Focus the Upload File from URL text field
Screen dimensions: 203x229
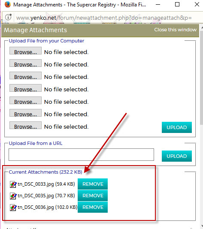(x=81, y=155)
